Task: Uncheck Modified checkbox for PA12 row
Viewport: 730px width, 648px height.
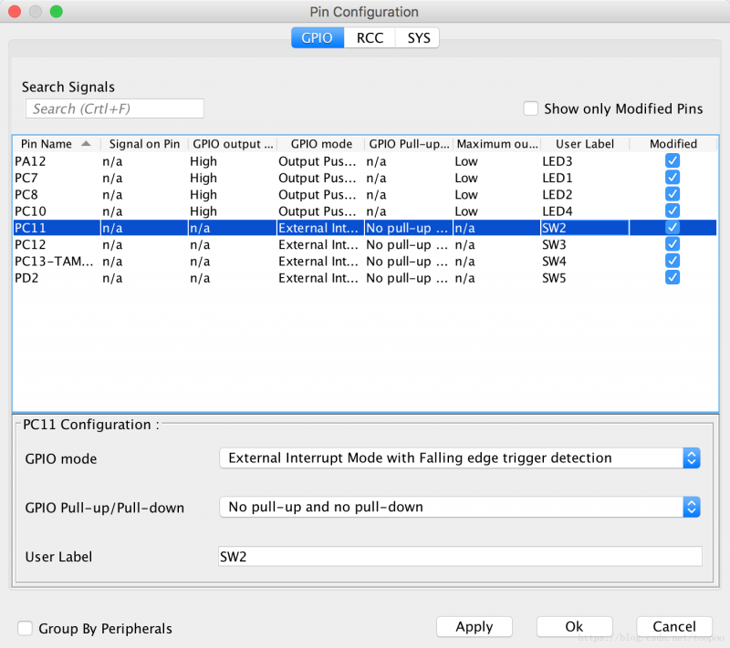Action: pos(673,160)
